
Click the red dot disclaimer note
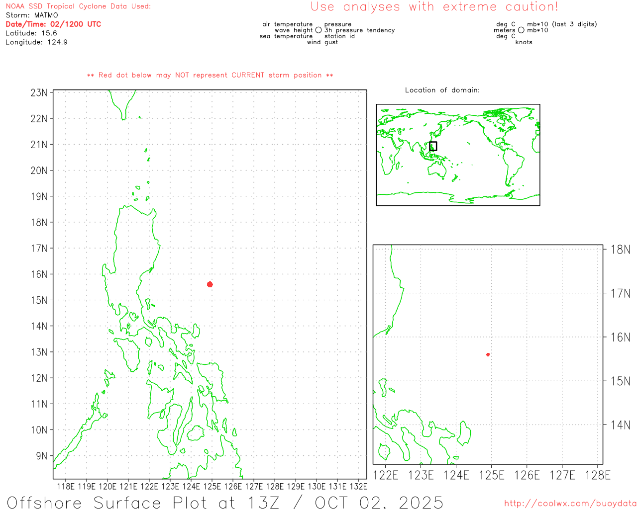[x=210, y=76]
